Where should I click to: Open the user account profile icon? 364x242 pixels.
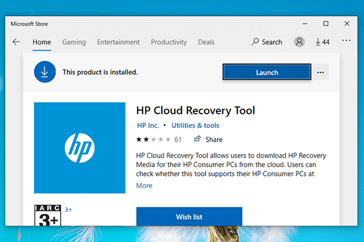pos(299,42)
